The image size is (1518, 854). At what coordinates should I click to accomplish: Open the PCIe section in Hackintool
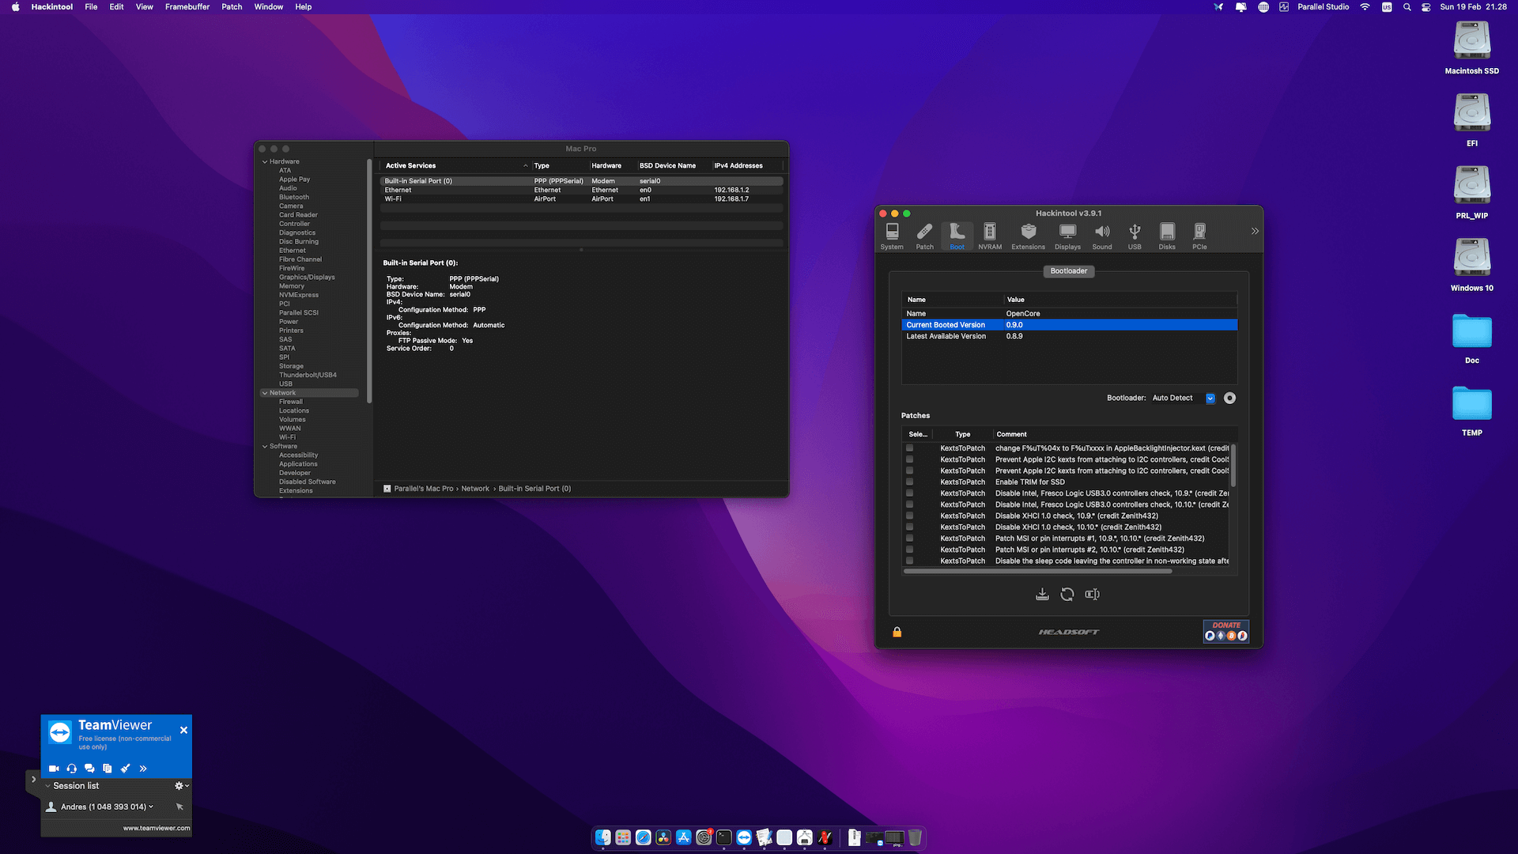pos(1199,236)
